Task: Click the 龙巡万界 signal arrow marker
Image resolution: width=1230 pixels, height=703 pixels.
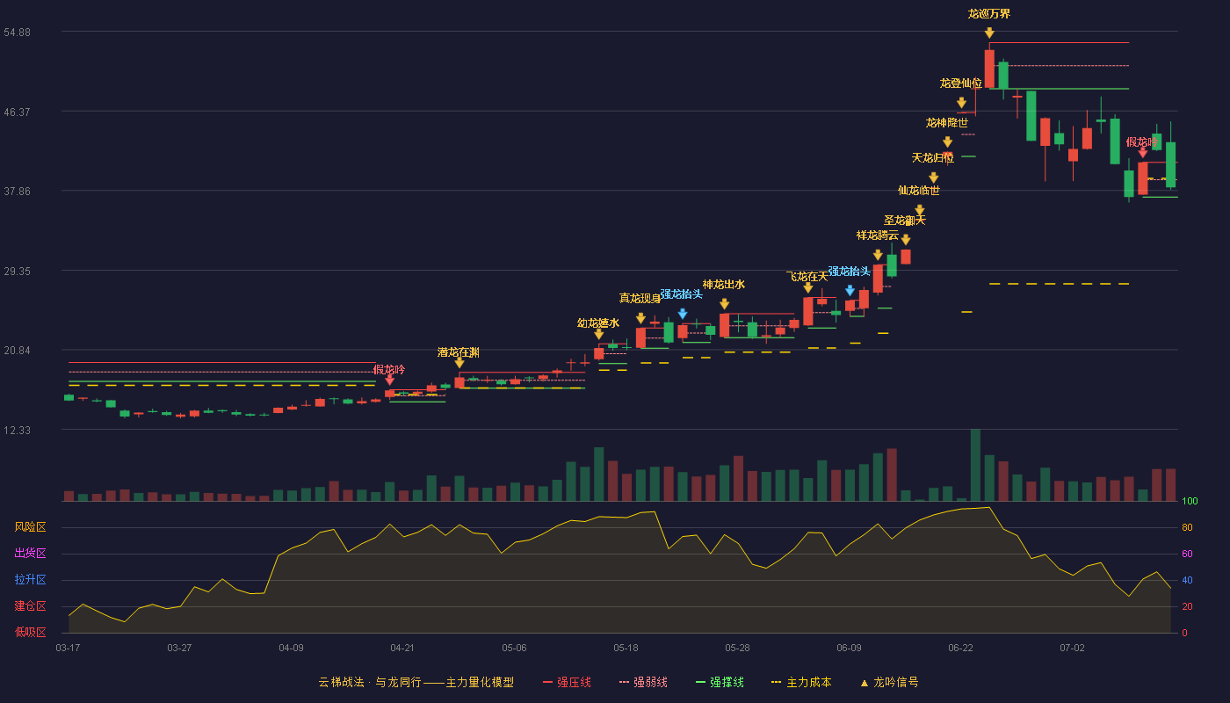Action: (x=989, y=33)
